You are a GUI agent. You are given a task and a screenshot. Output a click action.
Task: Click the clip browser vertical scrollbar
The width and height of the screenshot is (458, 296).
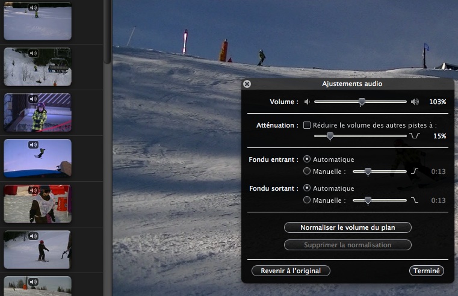(107, 31)
